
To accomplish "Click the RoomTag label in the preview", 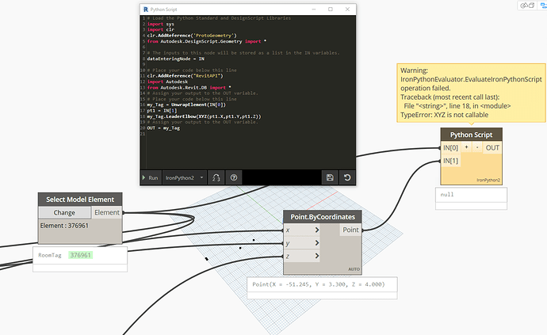I will (50, 255).
